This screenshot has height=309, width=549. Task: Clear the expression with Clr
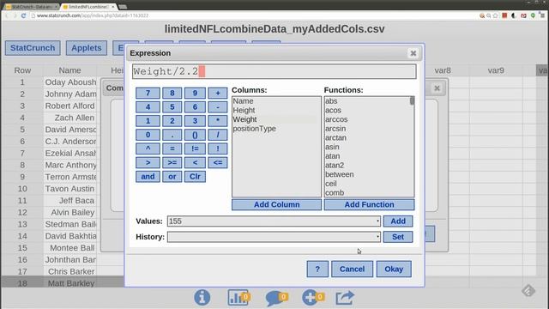[195, 177]
